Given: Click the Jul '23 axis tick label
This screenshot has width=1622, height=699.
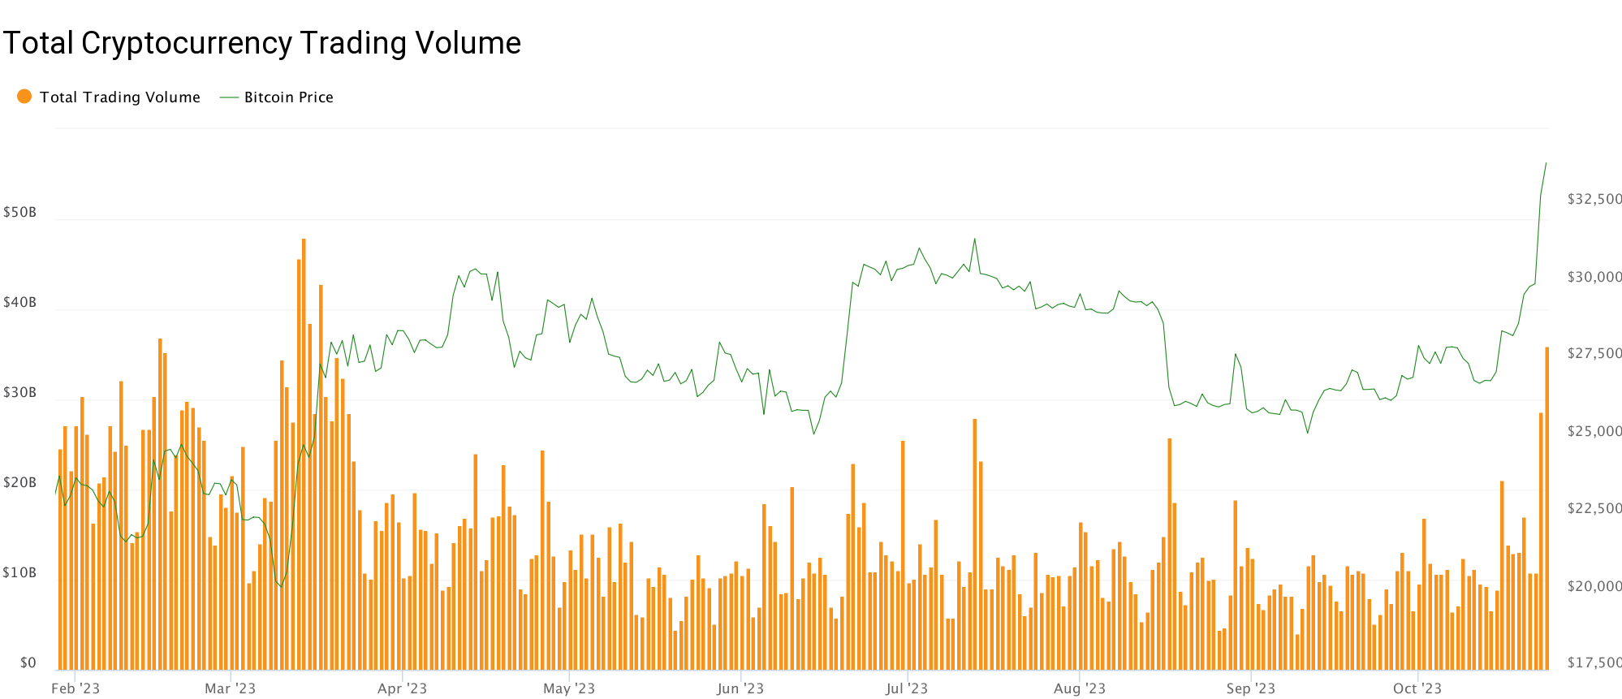Looking at the screenshot, I should pyautogui.click(x=906, y=688).
